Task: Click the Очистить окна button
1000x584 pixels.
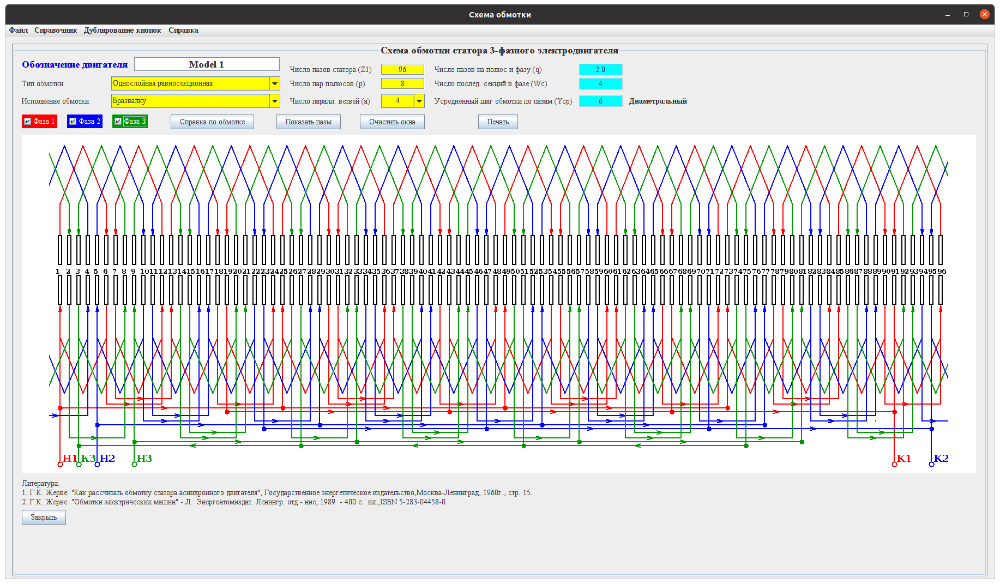Action: pos(392,122)
